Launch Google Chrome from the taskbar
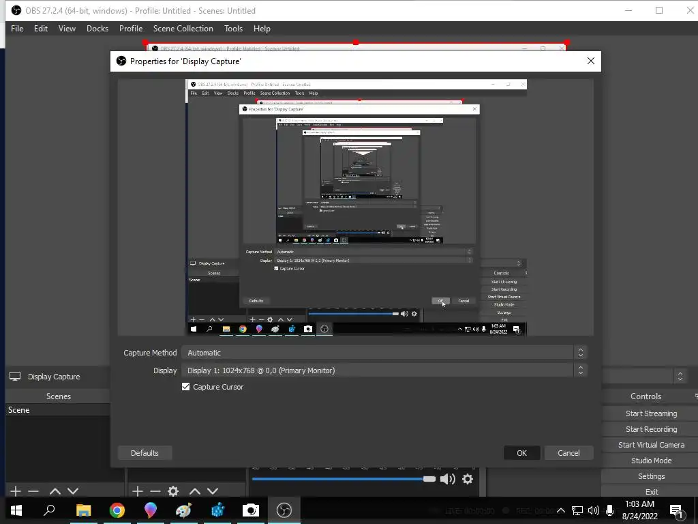This screenshot has width=698, height=524. 117,510
